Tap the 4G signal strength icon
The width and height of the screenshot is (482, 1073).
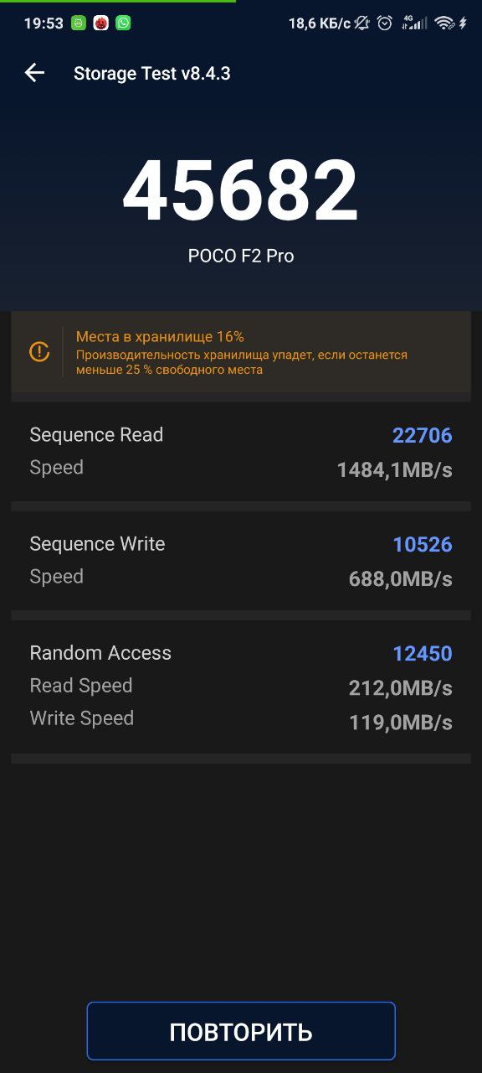414,23
